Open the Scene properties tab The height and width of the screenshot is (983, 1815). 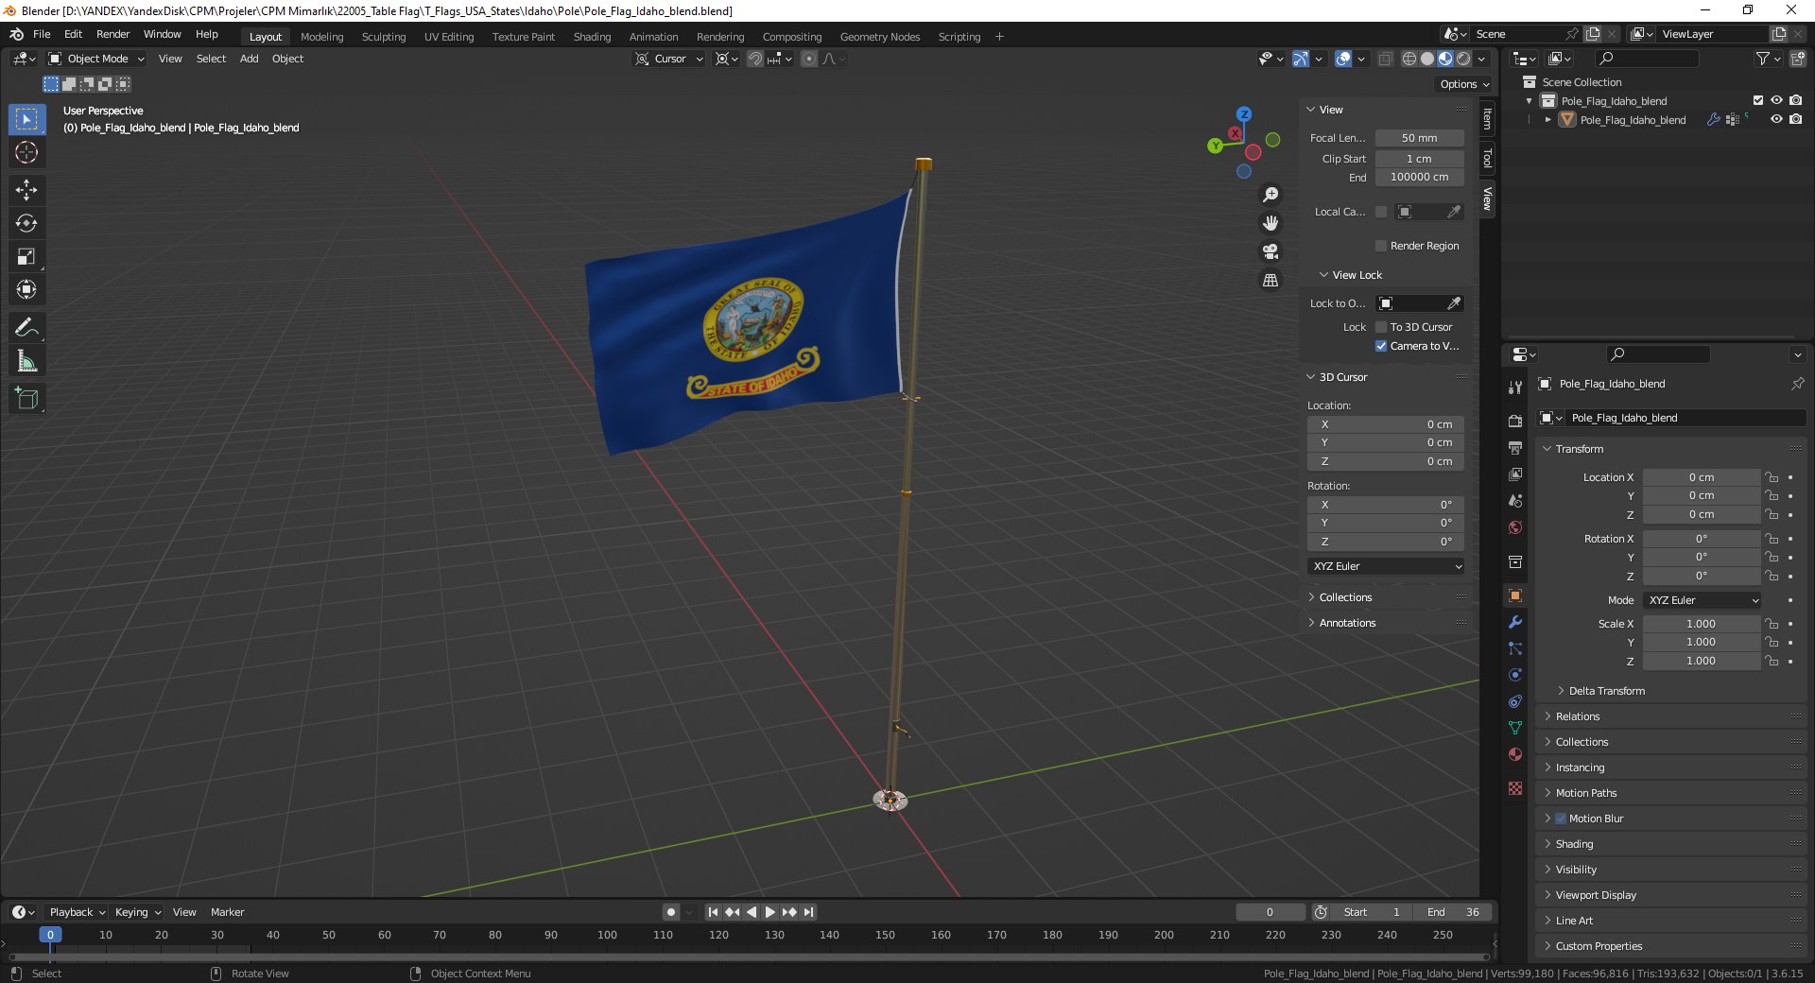(x=1515, y=500)
